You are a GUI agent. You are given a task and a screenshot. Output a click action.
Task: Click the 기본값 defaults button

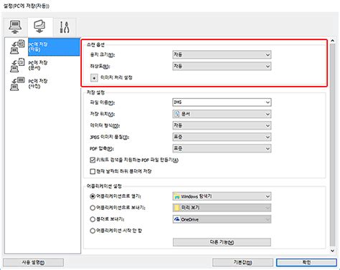tap(242, 263)
